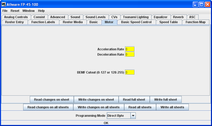Click Write full sheet button
The height and width of the screenshot is (126, 212).
165,100
